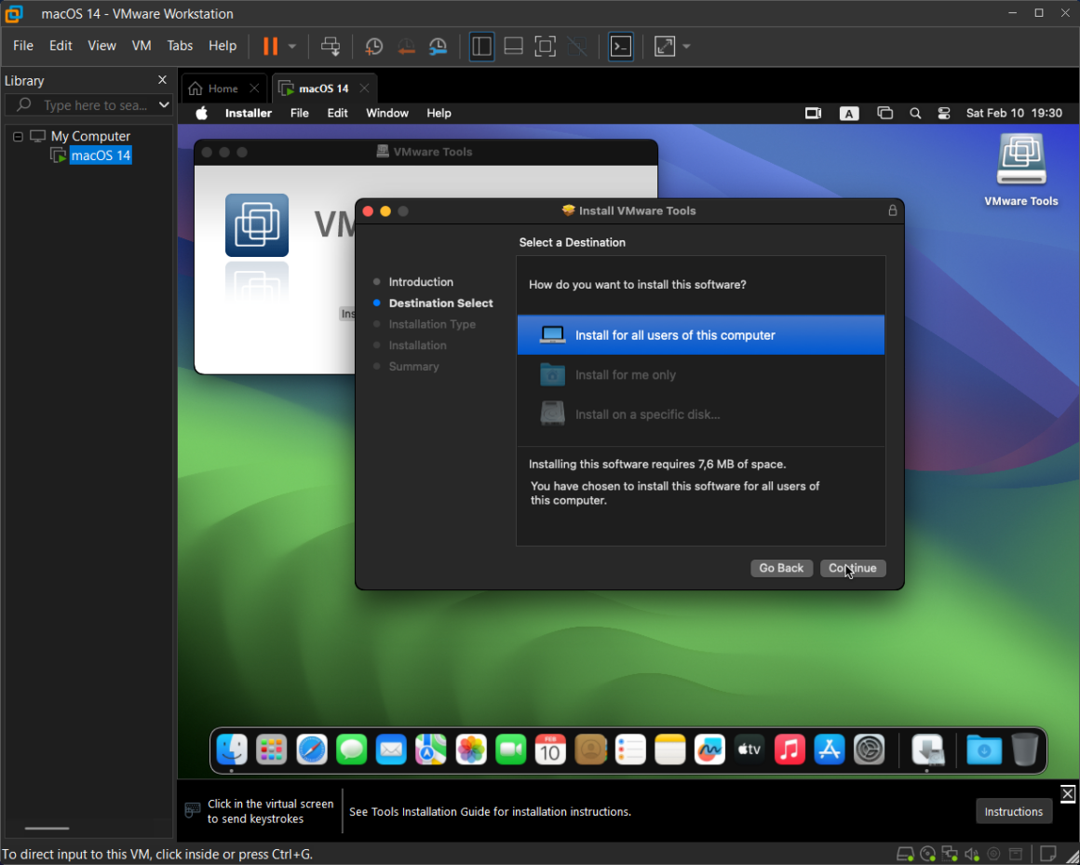Click the Go Back button
Image resolution: width=1080 pixels, height=865 pixels.
(781, 568)
